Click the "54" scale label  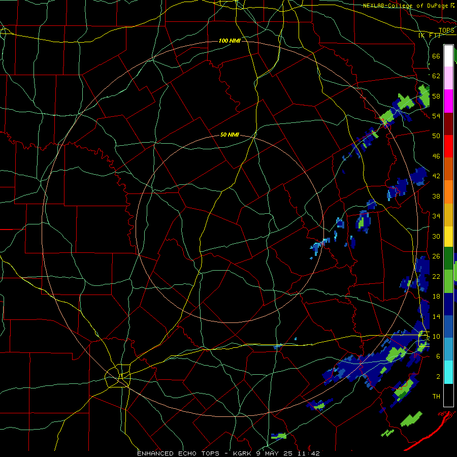pos(436,116)
